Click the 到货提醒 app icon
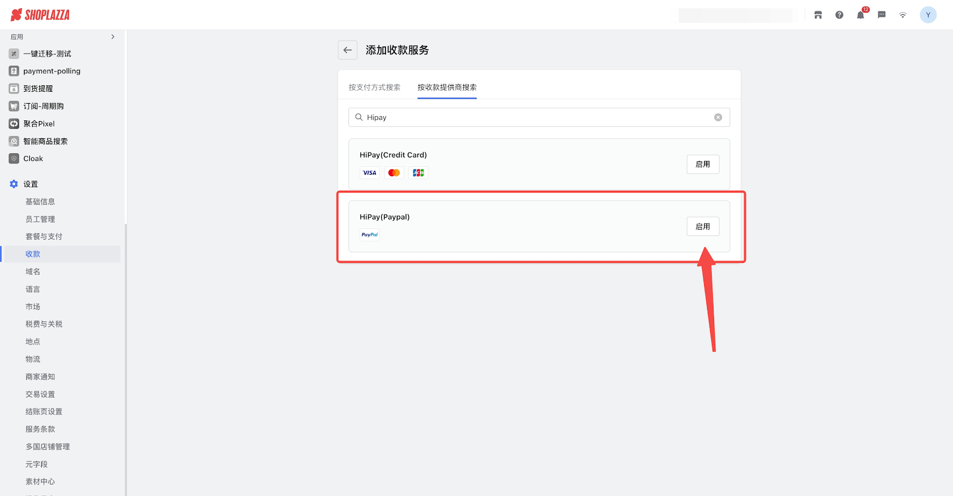953x496 pixels. [14, 89]
